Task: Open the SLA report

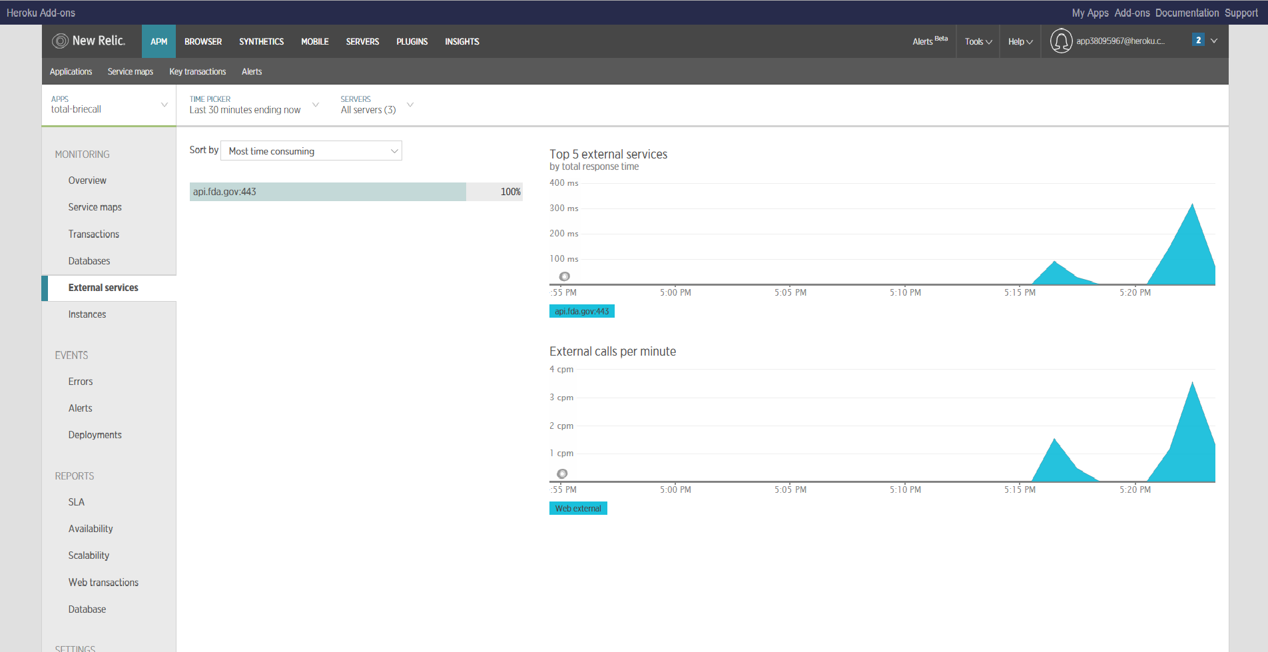Action: pyautogui.click(x=77, y=502)
